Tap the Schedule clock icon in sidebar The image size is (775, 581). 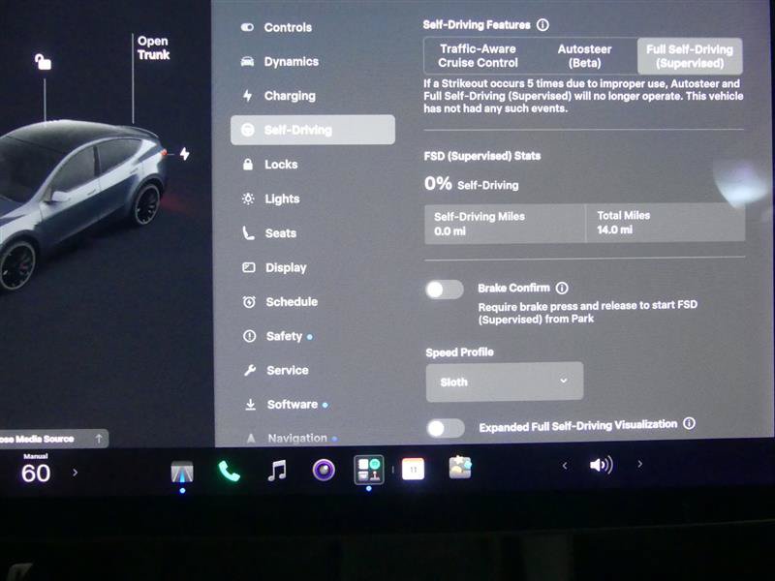[249, 301]
